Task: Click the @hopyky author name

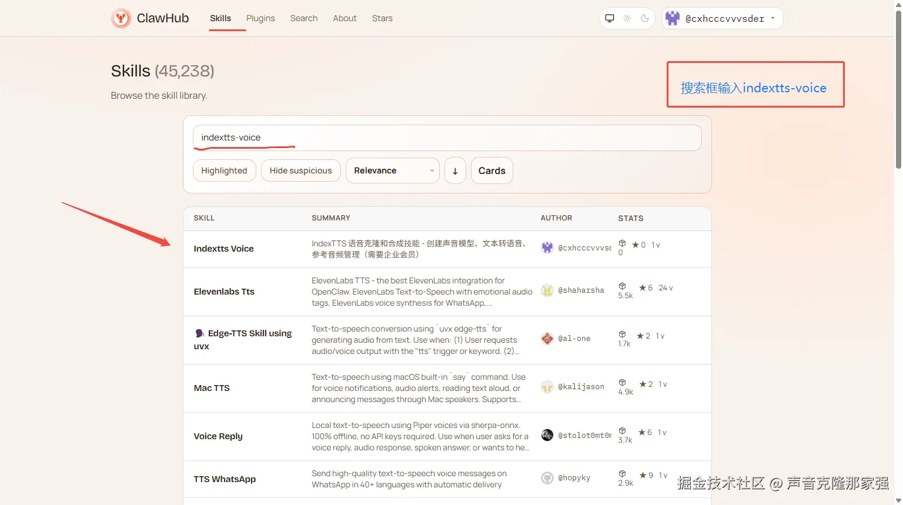Action: click(574, 478)
